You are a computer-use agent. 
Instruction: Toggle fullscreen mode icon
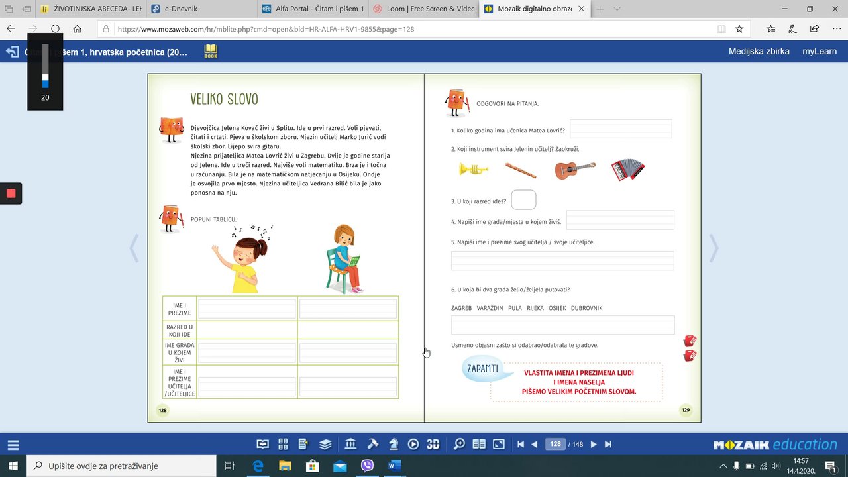[499, 444]
